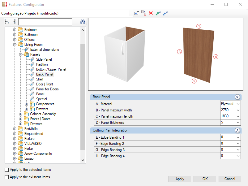Click the rename configuration icon

(136, 13)
